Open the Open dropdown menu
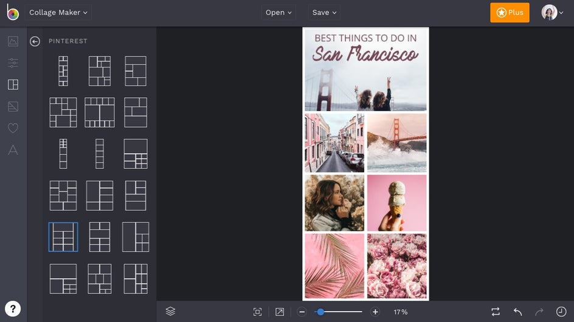 pyautogui.click(x=278, y=12)
